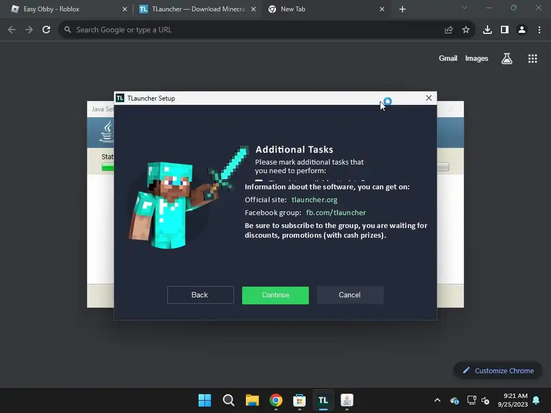Close the Easy Obby - Roblox tab
The width and height of the screenshot is (551, 413).
point(125,10)
